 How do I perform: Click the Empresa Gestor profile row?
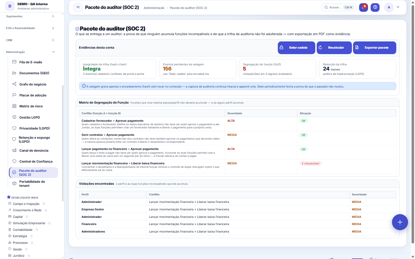237,210
